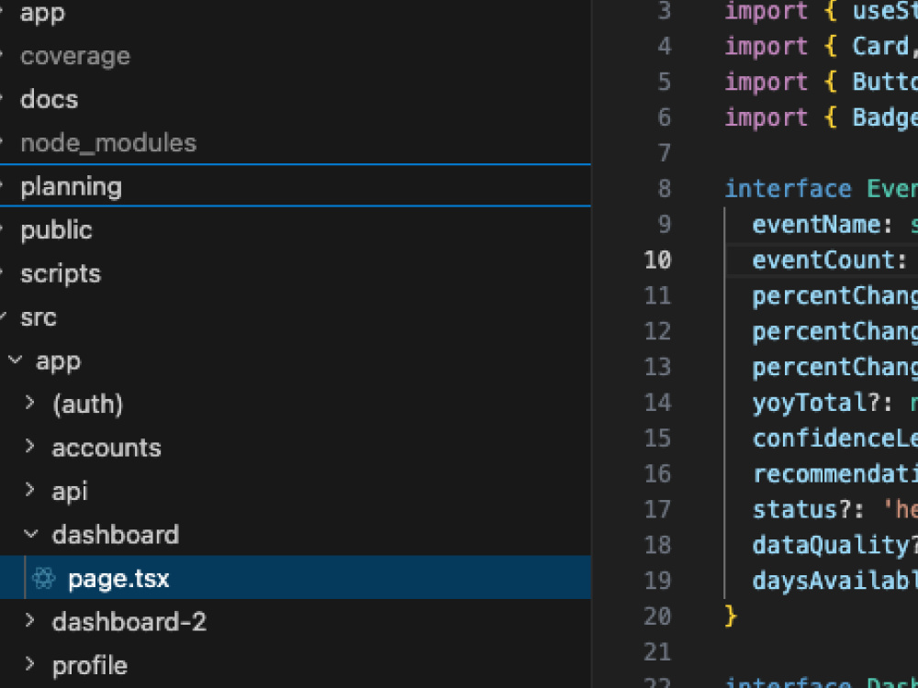Viewport: 918px width, 688px height.
Task: Expand the profile folder chevron
Action: point(30,664)
